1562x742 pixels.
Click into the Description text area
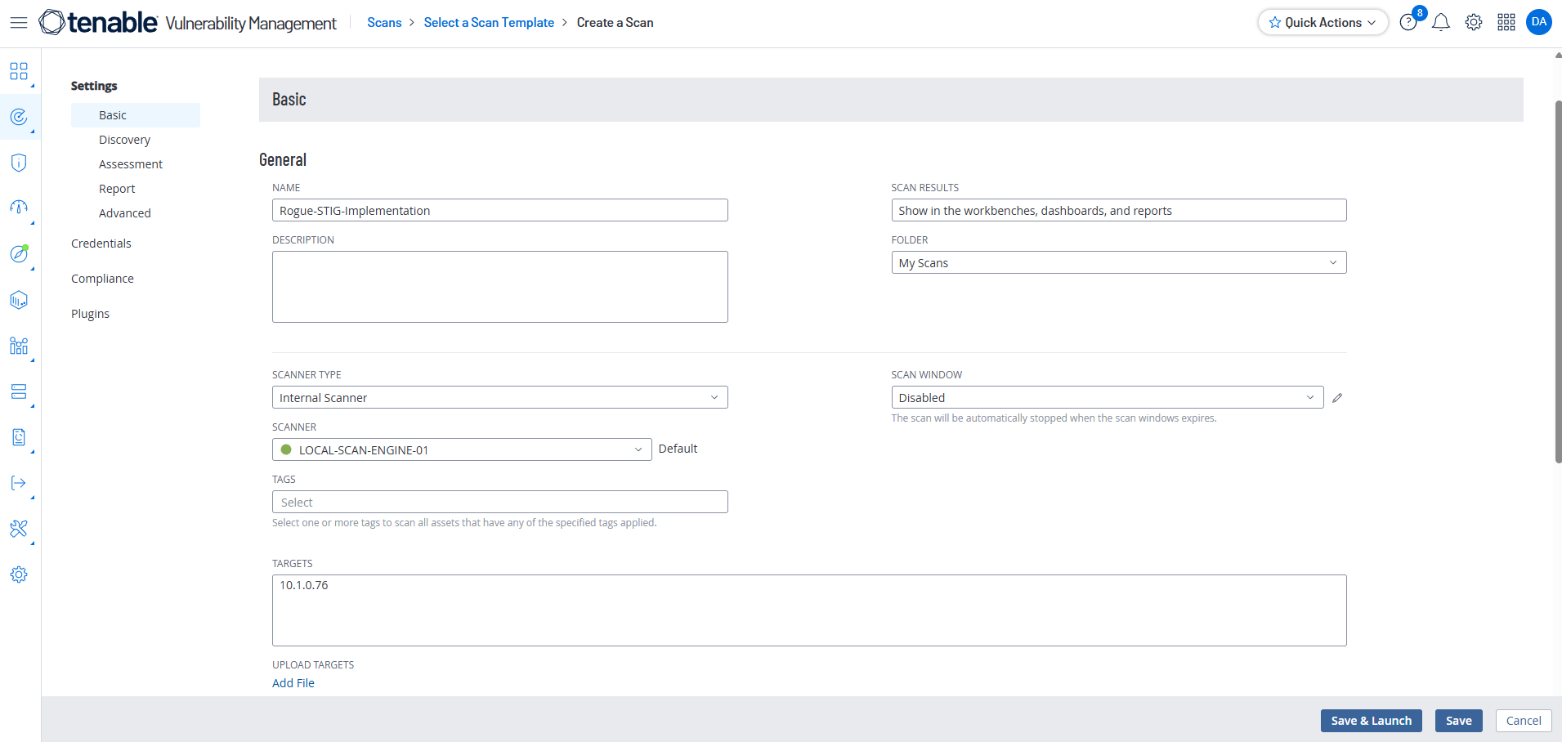[499, 287]
